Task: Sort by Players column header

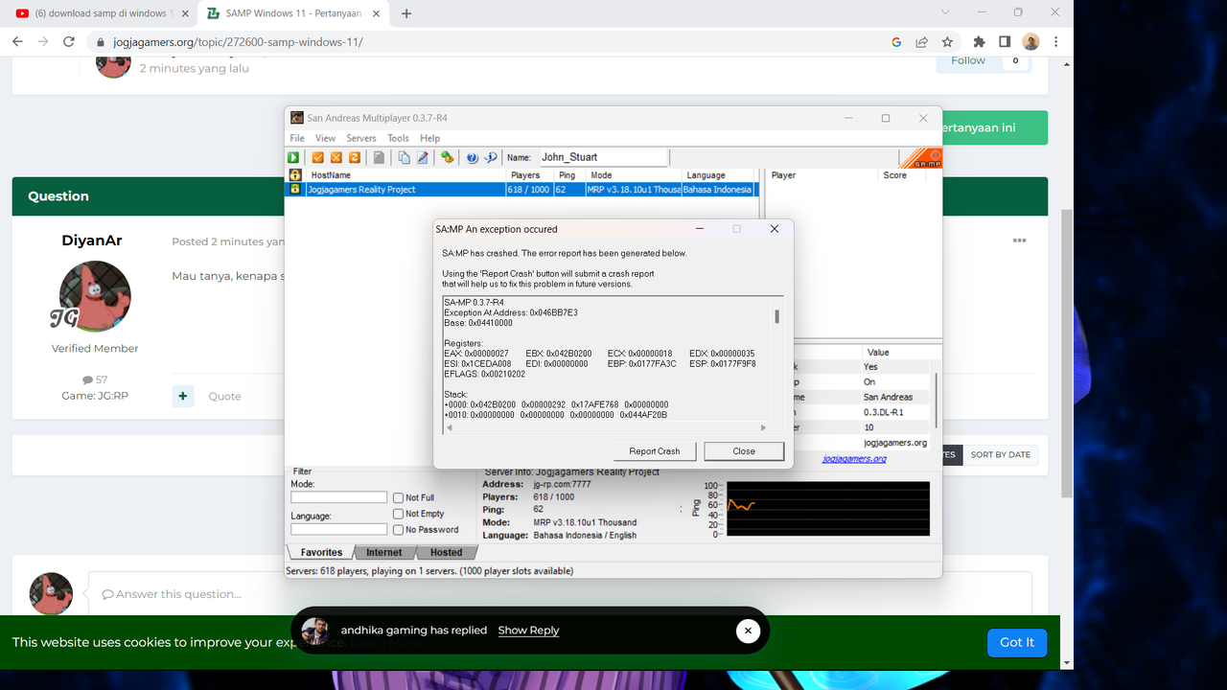Action: (531, 175)
